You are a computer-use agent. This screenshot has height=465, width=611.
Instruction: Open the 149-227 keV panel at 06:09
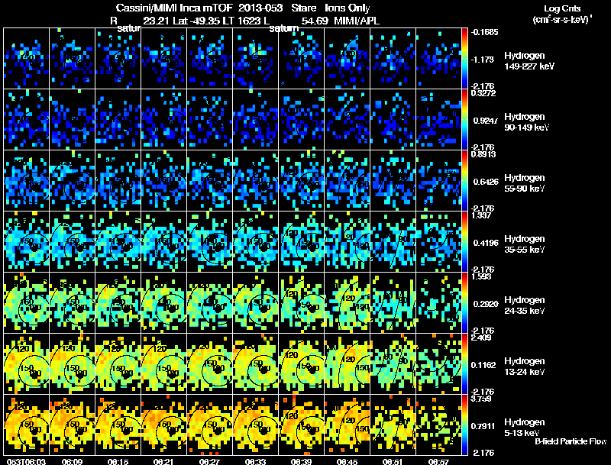[x=72, y=59]
